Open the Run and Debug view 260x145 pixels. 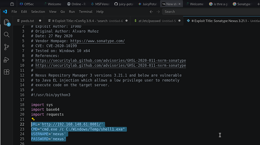pyautogui.click(x=6, y=60)
